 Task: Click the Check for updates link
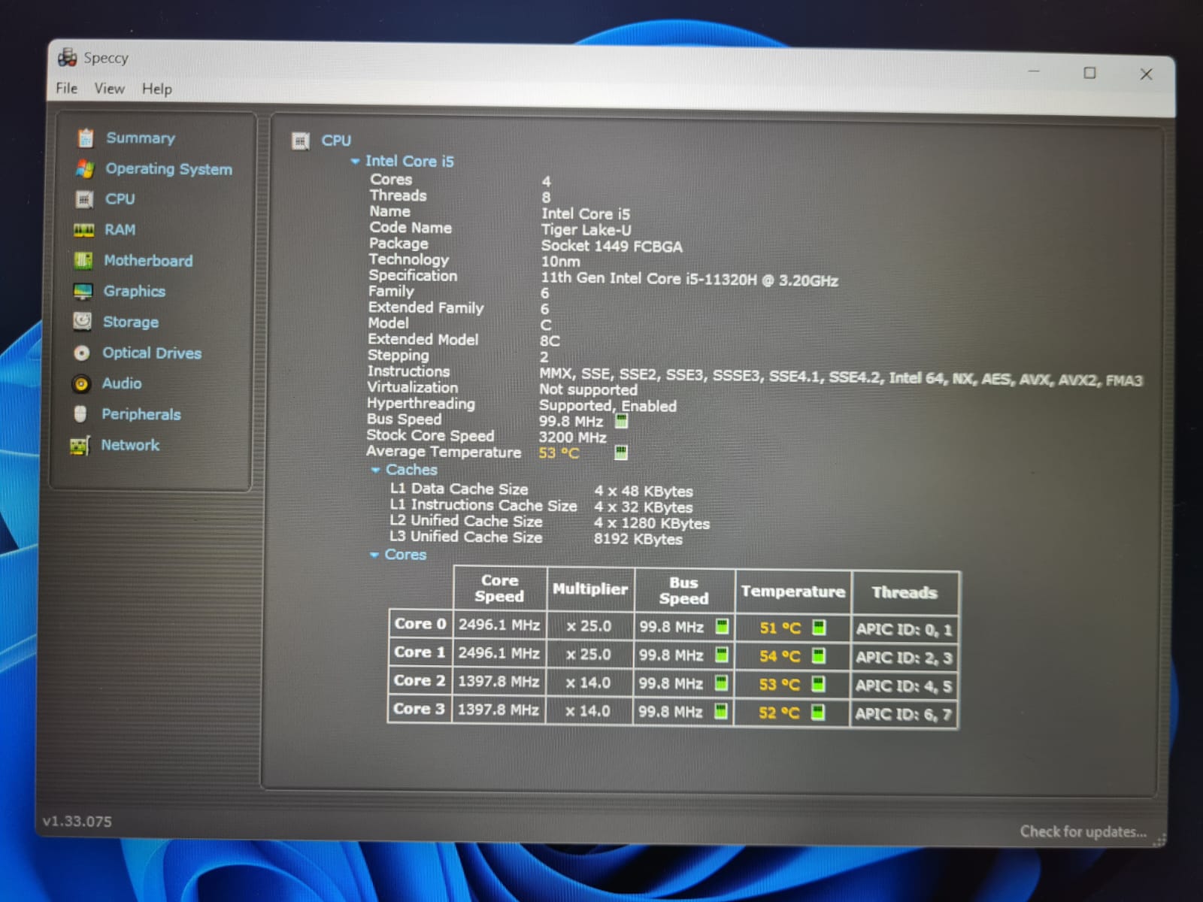[x=1083, y=831]
